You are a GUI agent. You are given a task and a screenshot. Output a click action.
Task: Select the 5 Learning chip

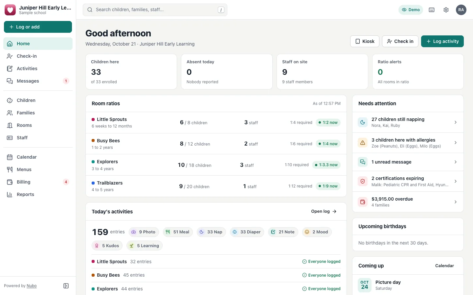[145, 246]
